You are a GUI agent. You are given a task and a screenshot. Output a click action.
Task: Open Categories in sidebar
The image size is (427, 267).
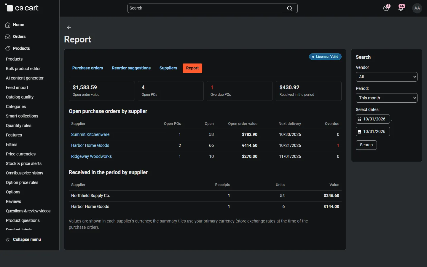point(16,107)
